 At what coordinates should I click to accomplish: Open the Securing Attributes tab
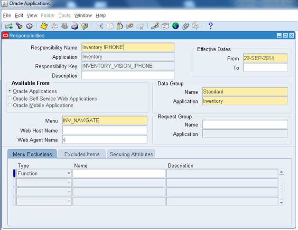pos(131,154)
